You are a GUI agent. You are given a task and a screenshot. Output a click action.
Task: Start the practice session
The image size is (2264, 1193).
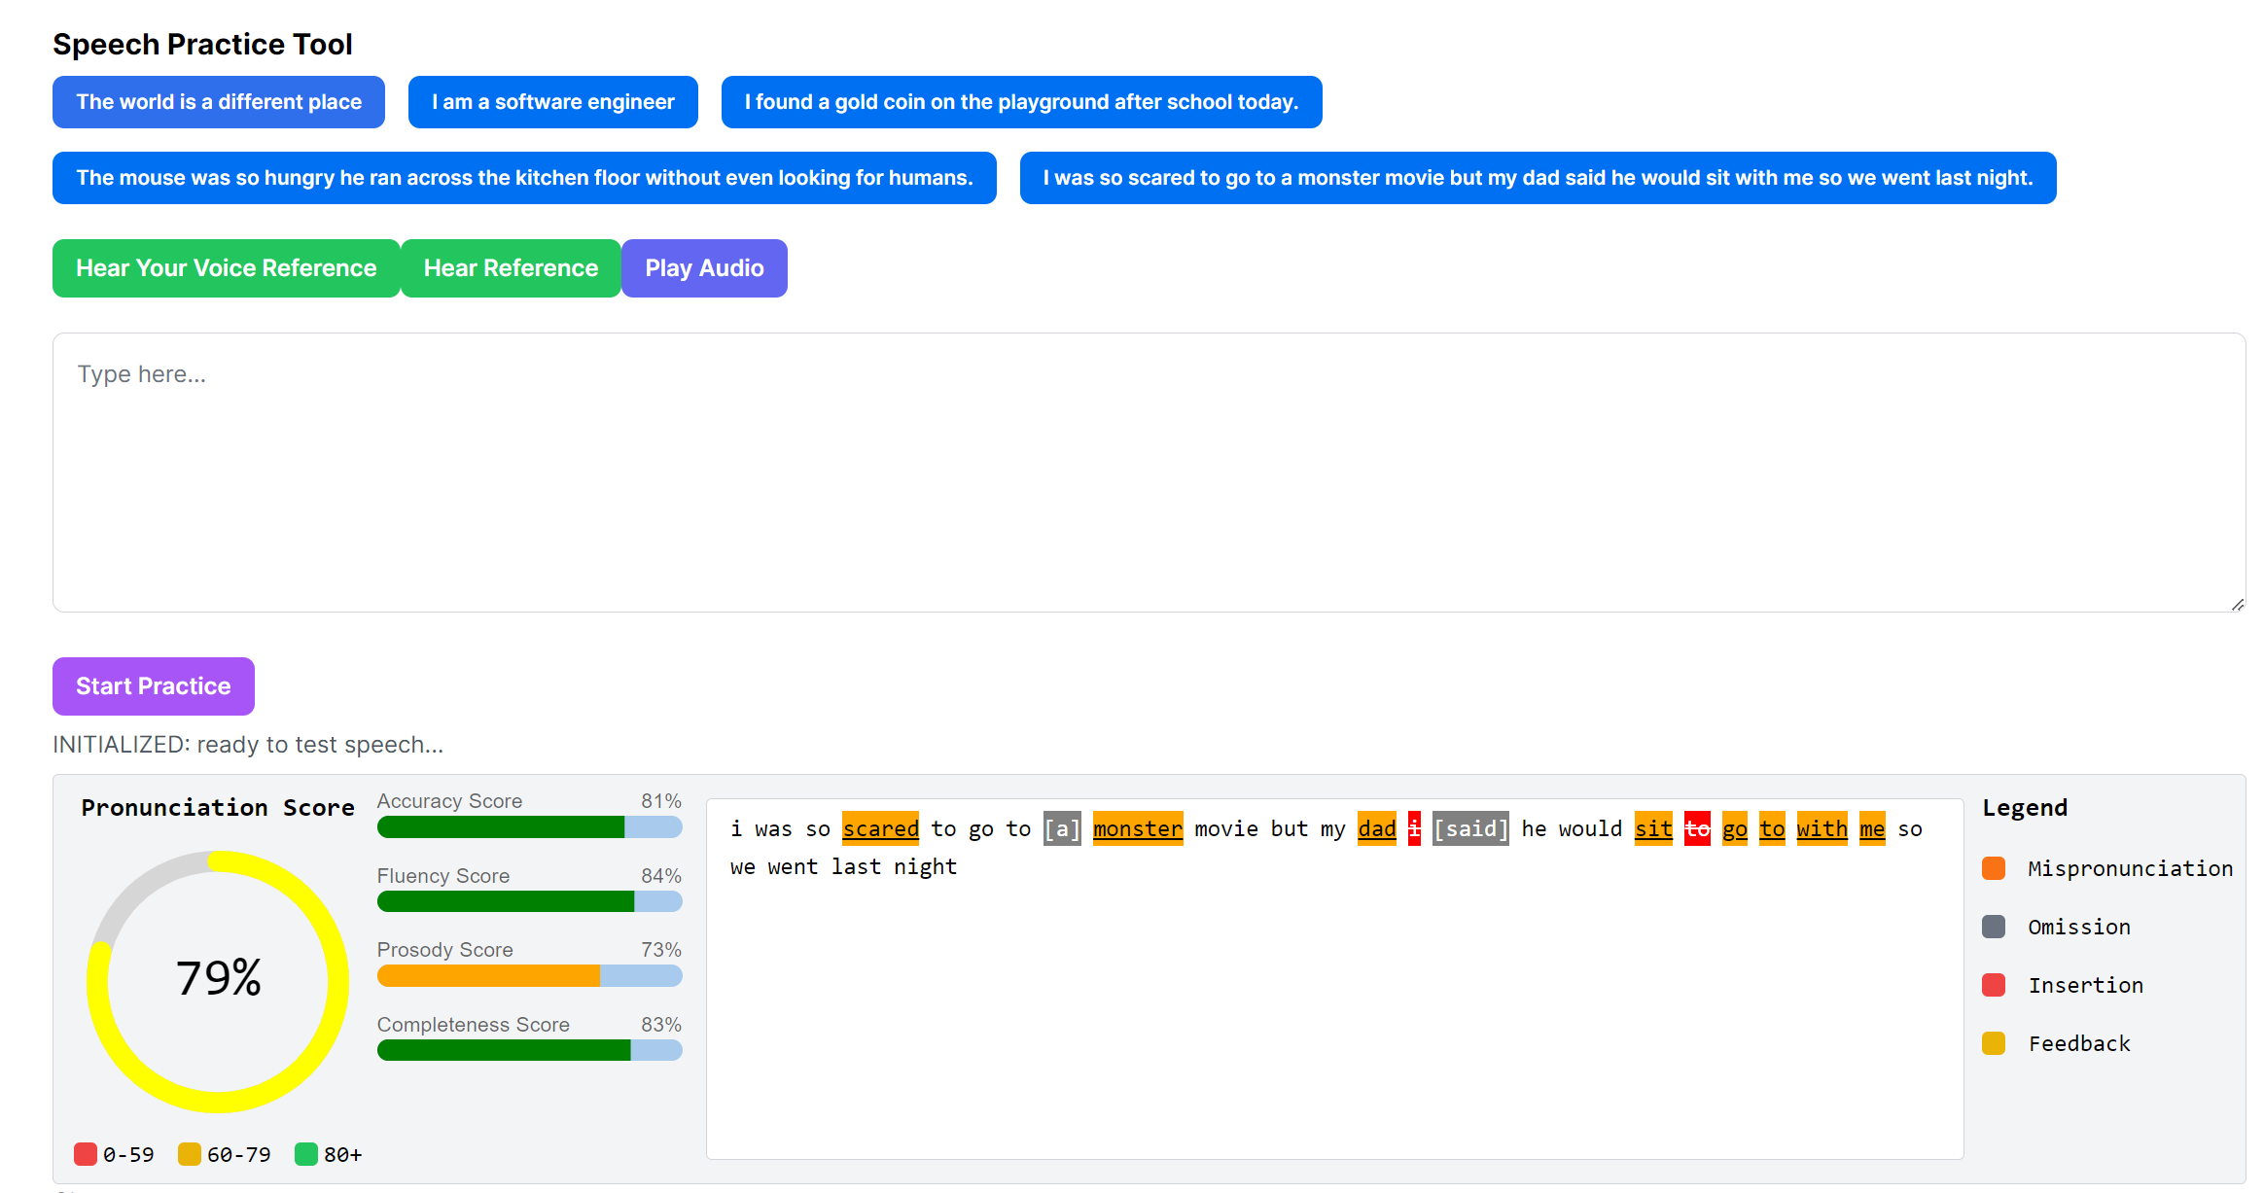pyautogui.click(x=154, y=686)
